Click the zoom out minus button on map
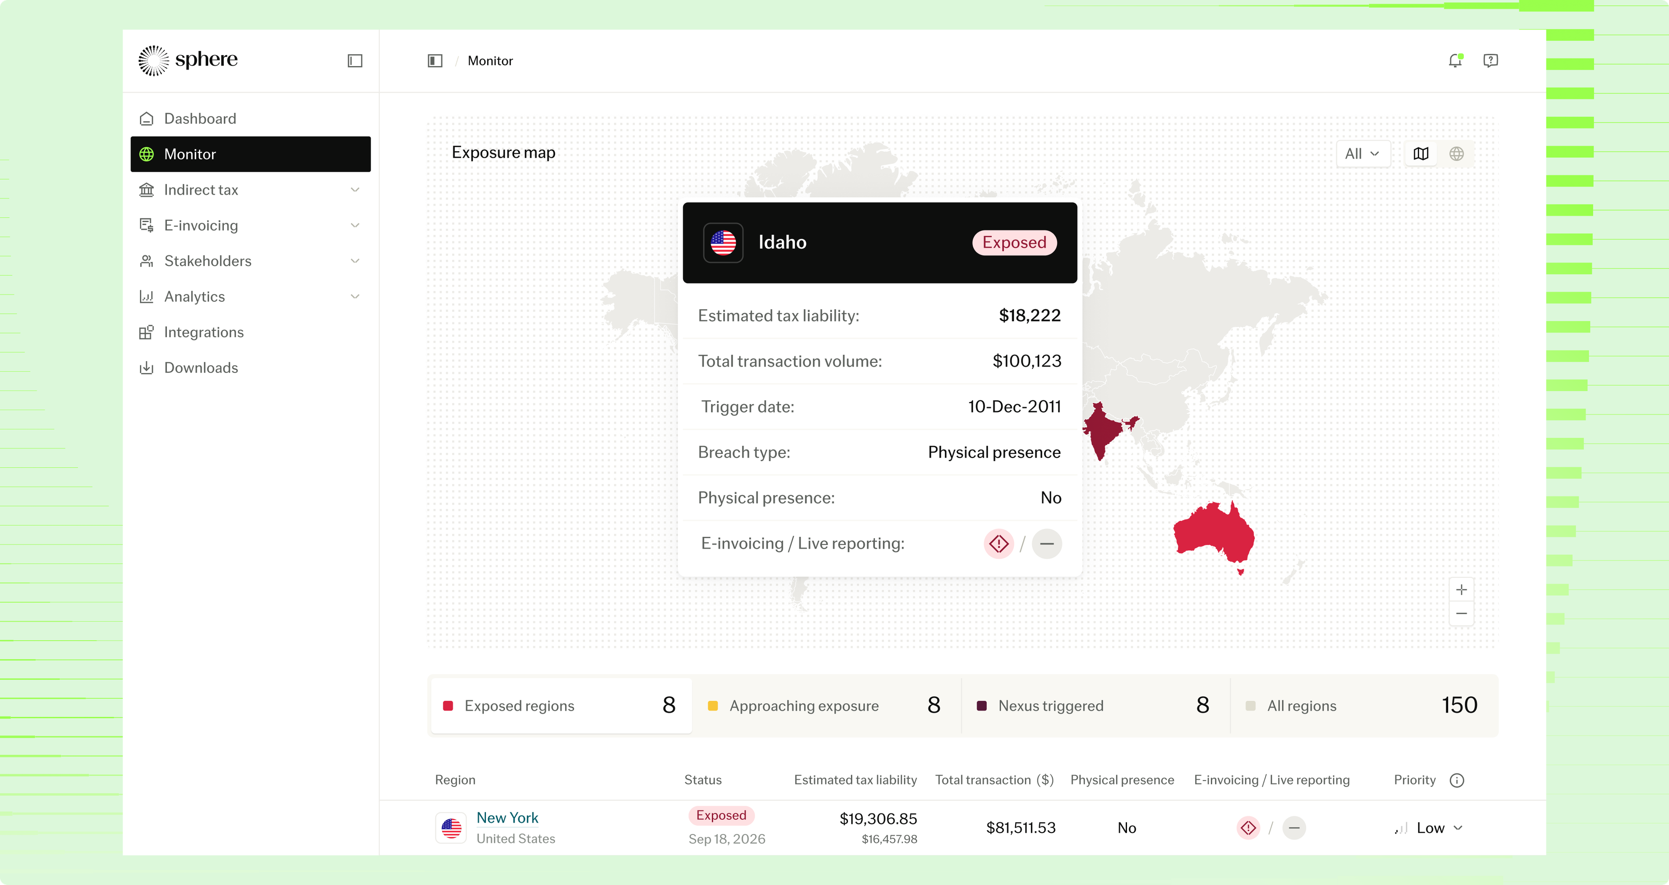 (x=1461, y=613)
